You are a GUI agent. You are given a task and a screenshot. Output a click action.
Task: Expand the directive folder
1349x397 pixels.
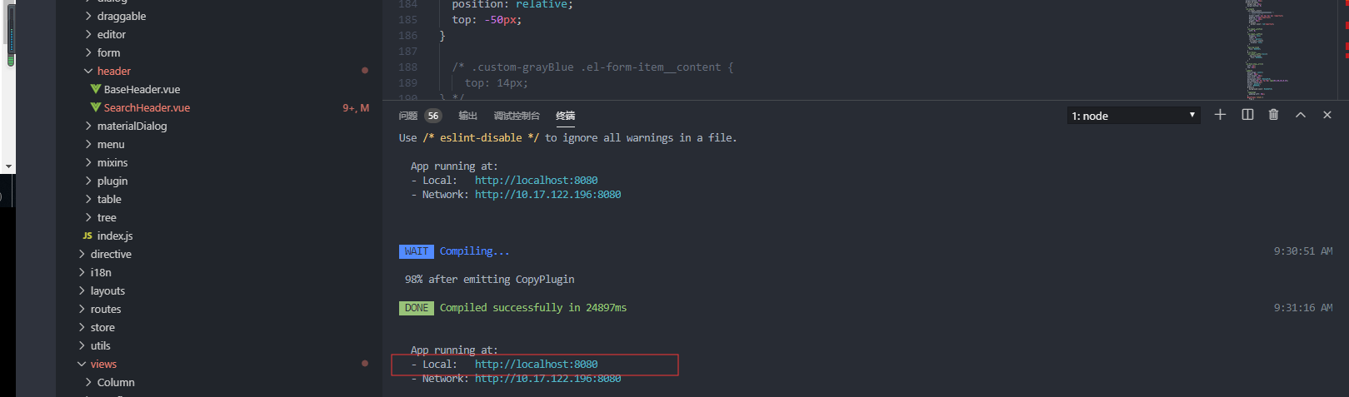pos(111,254)
